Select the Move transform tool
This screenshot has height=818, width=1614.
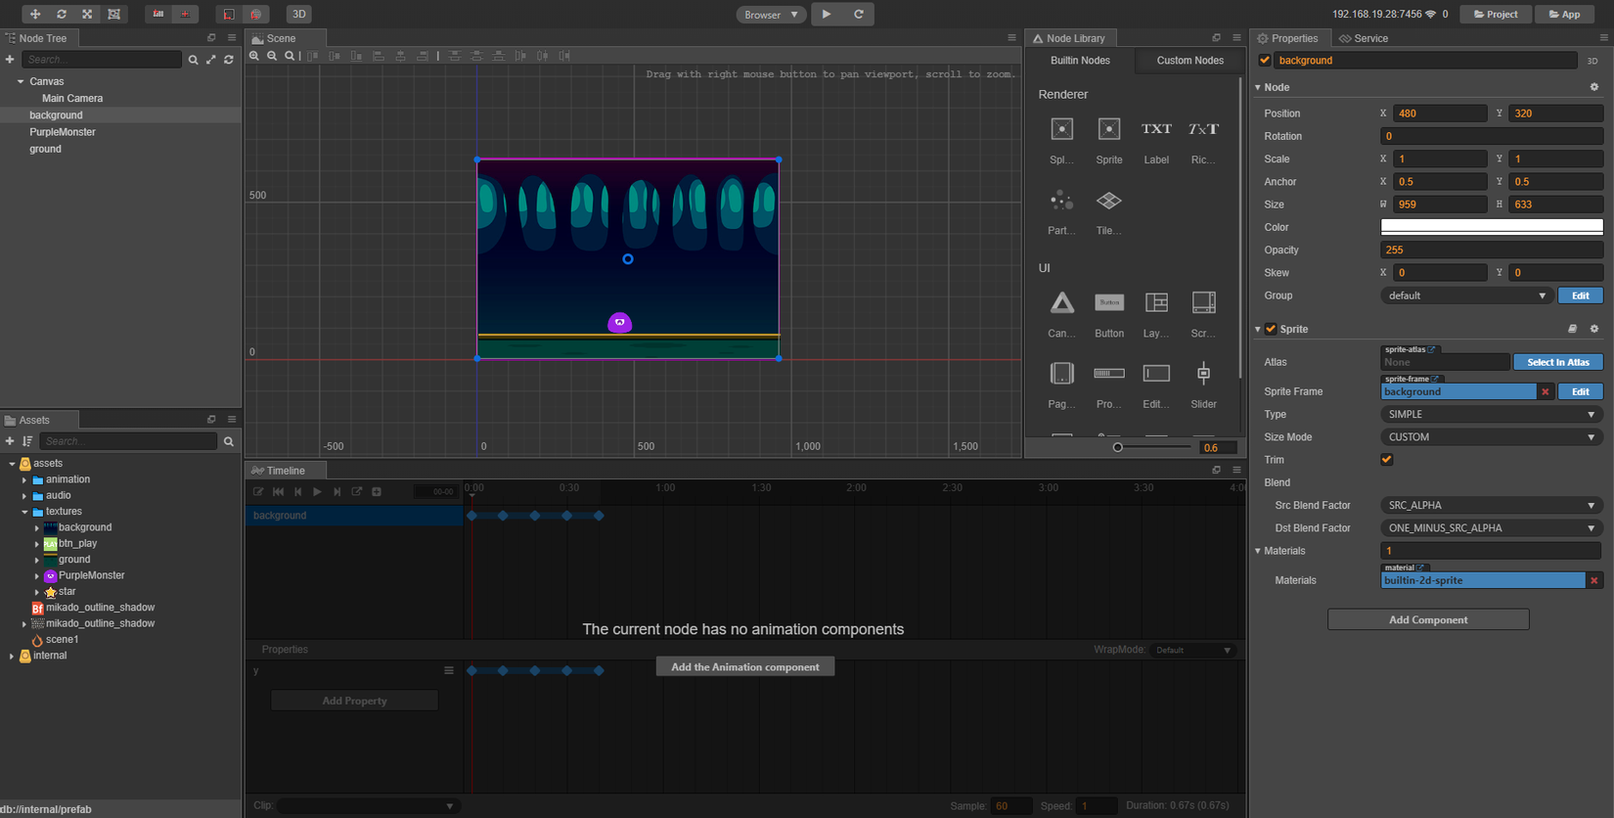pos(35,14)
